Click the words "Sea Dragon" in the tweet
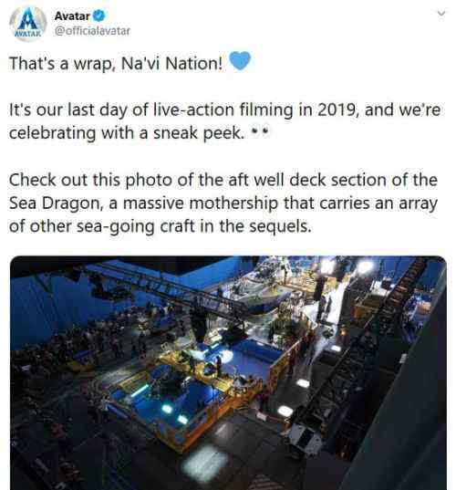Screen dimensions: 456x490 [54, 203]
